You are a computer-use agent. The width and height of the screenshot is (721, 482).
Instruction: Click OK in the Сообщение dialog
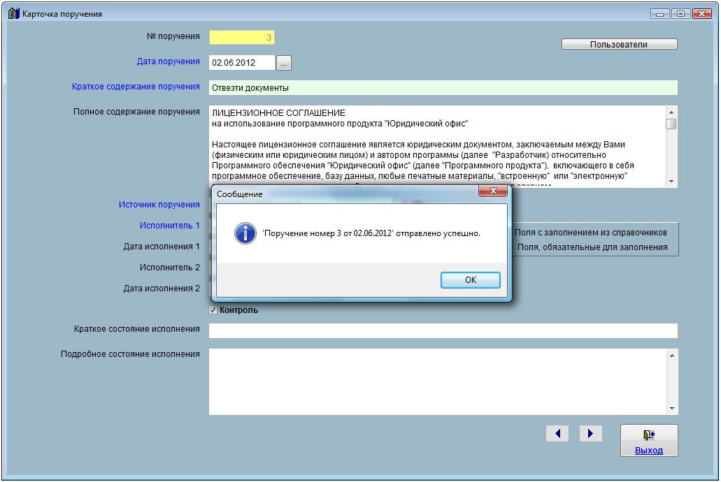(x=470, y=280)
